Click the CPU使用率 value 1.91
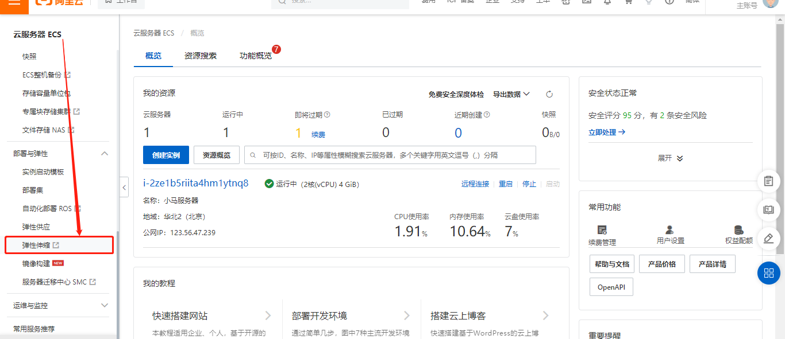Screen dimensions: 785x339 pos(408,232)
